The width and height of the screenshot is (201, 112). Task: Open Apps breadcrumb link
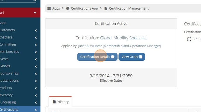[56, 8]
